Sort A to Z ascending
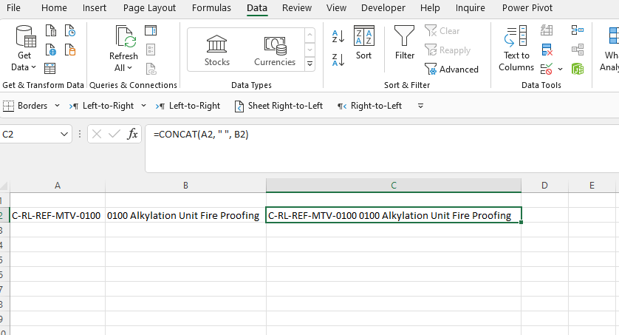This screenshot has width=619, height=335. [x=338, y=36]
